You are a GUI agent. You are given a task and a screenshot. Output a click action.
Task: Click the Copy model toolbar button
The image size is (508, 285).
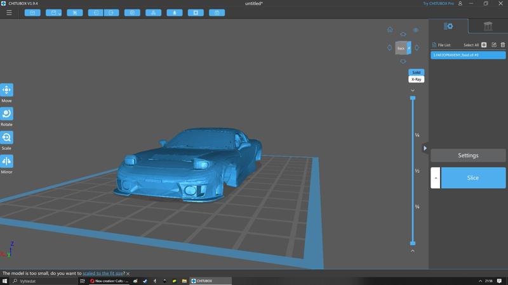click(x=132, y=13)
